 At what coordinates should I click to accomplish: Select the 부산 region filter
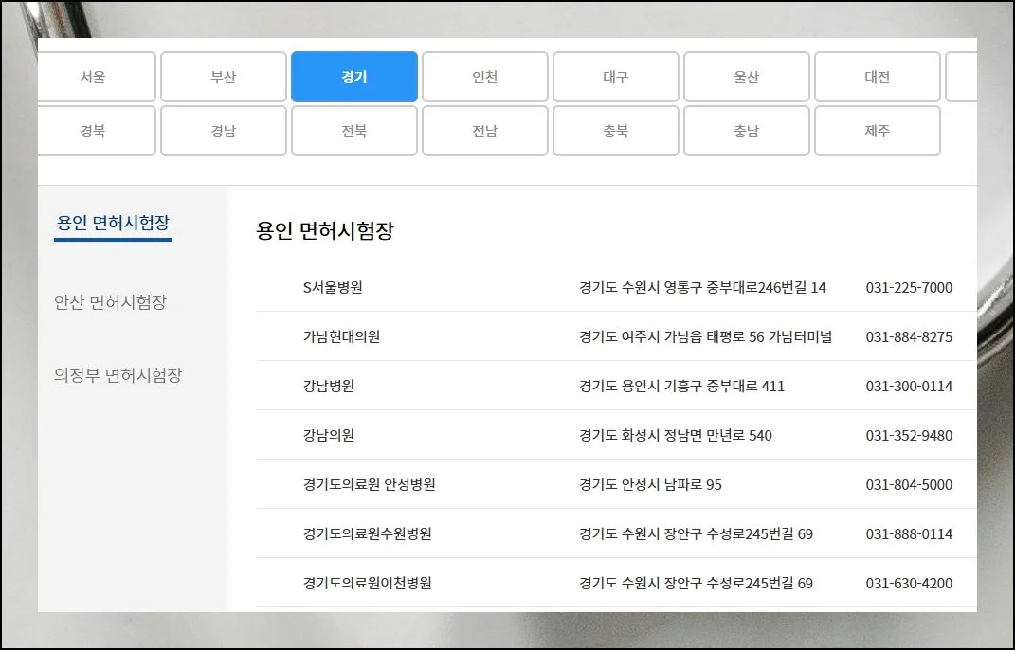(224, 77)
